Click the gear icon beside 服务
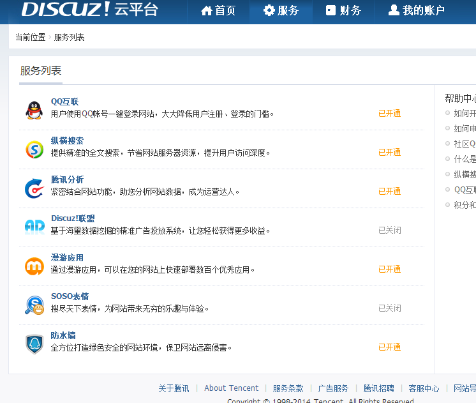 pos(269,10)
